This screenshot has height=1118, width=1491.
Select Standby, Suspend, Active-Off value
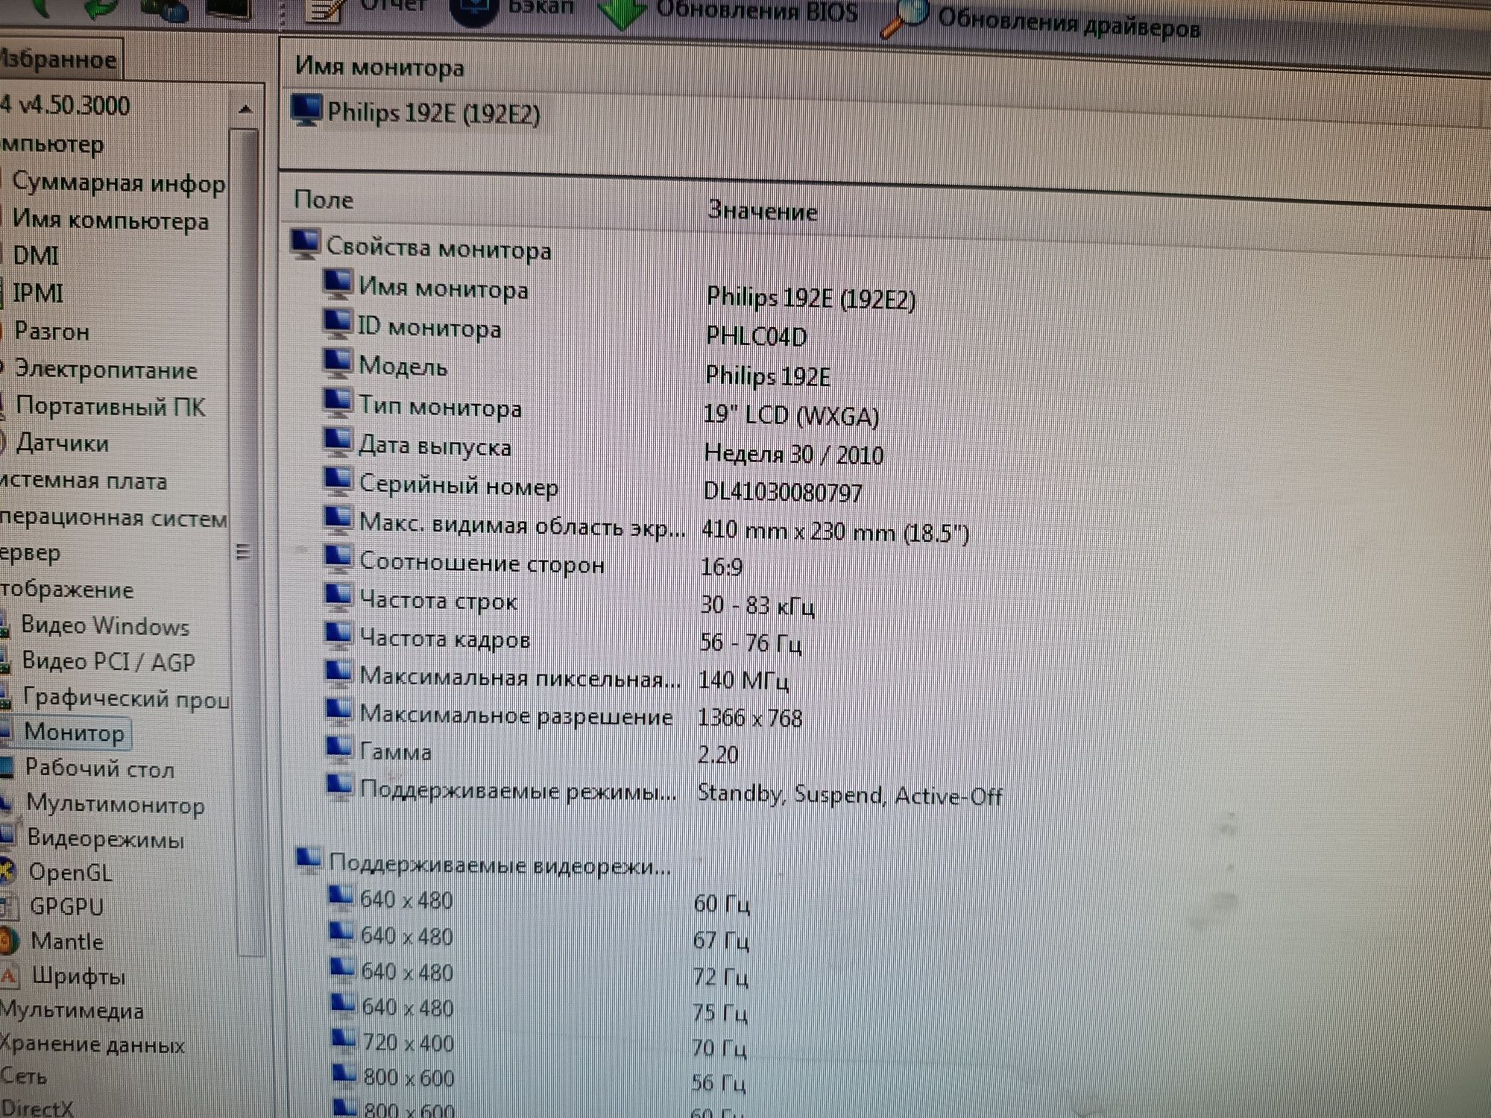(850, 795)
